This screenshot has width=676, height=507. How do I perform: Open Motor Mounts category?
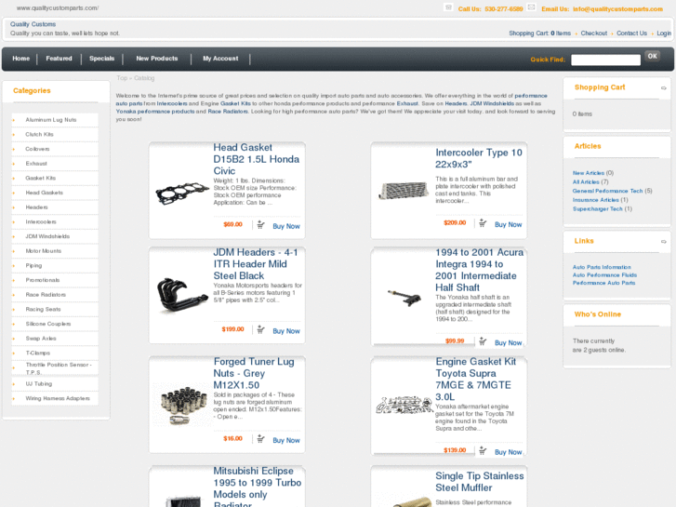tap(43, 251)
